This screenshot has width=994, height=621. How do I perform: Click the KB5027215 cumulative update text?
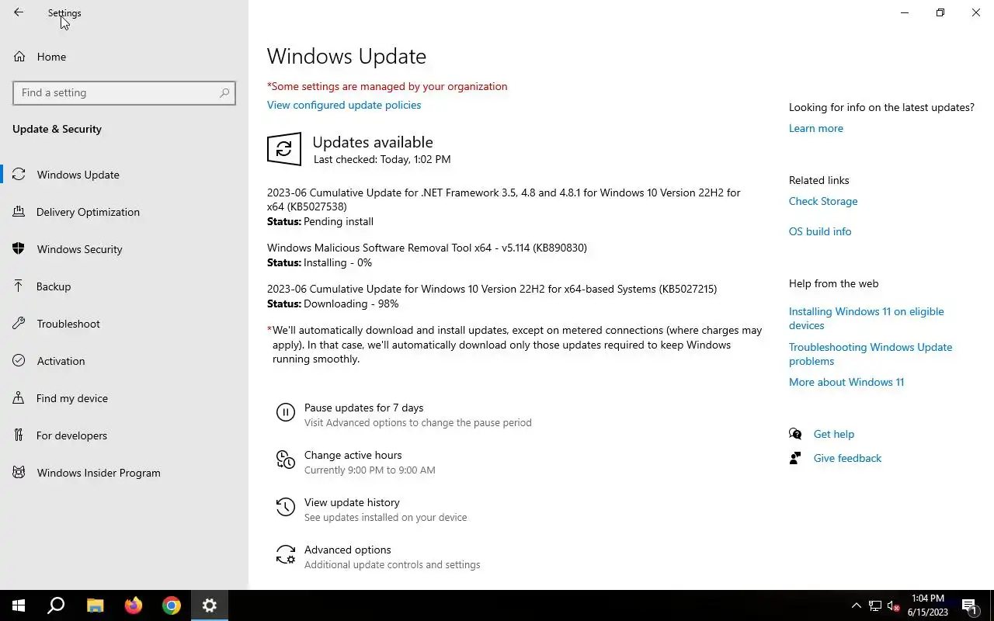pos(492,289)
